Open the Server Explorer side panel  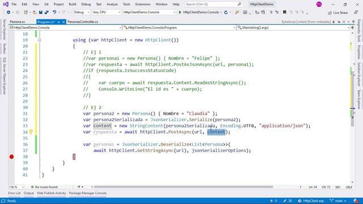(4, 29)
